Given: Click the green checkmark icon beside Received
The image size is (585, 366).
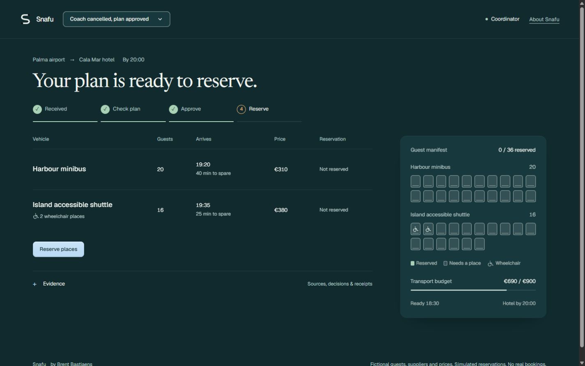Looking at the screenshot, I should [x=37, y=109].
